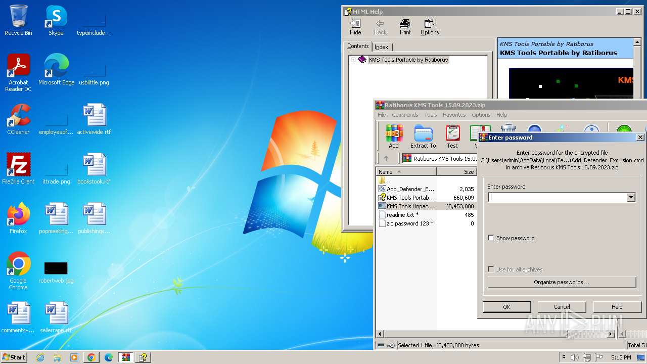Open the WinRAR Options menu

[x=481, y=115]
